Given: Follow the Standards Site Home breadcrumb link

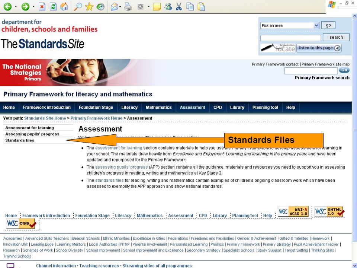Looking at the screenshot, I should (x=45, y=118).
